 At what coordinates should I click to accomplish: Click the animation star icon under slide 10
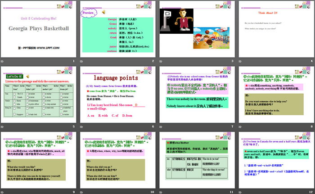point(81,192)
